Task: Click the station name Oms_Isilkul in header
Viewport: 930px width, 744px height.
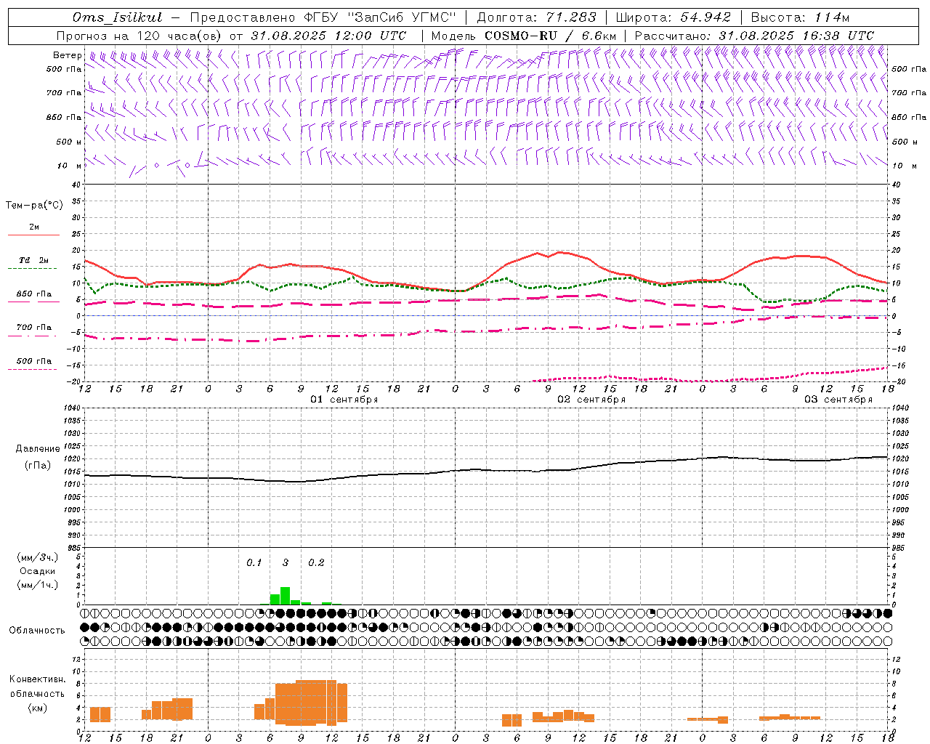Action: click(x=117, y=17)
